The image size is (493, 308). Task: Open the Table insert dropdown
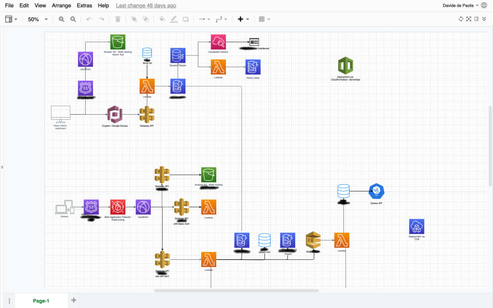coord(264,19)
